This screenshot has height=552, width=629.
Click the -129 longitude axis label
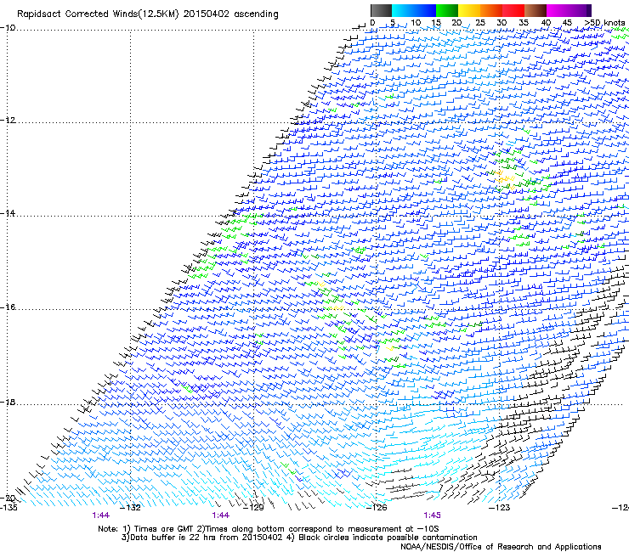[254, 508]
